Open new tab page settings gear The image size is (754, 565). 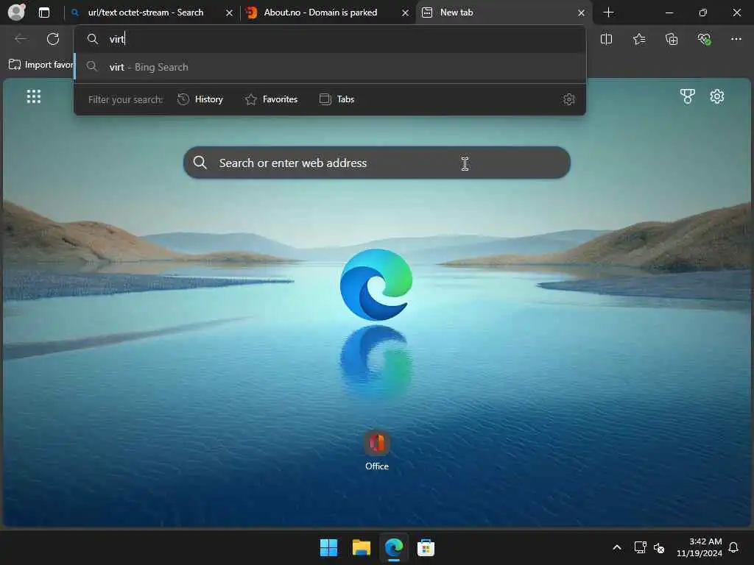click(x=717, y=96)
